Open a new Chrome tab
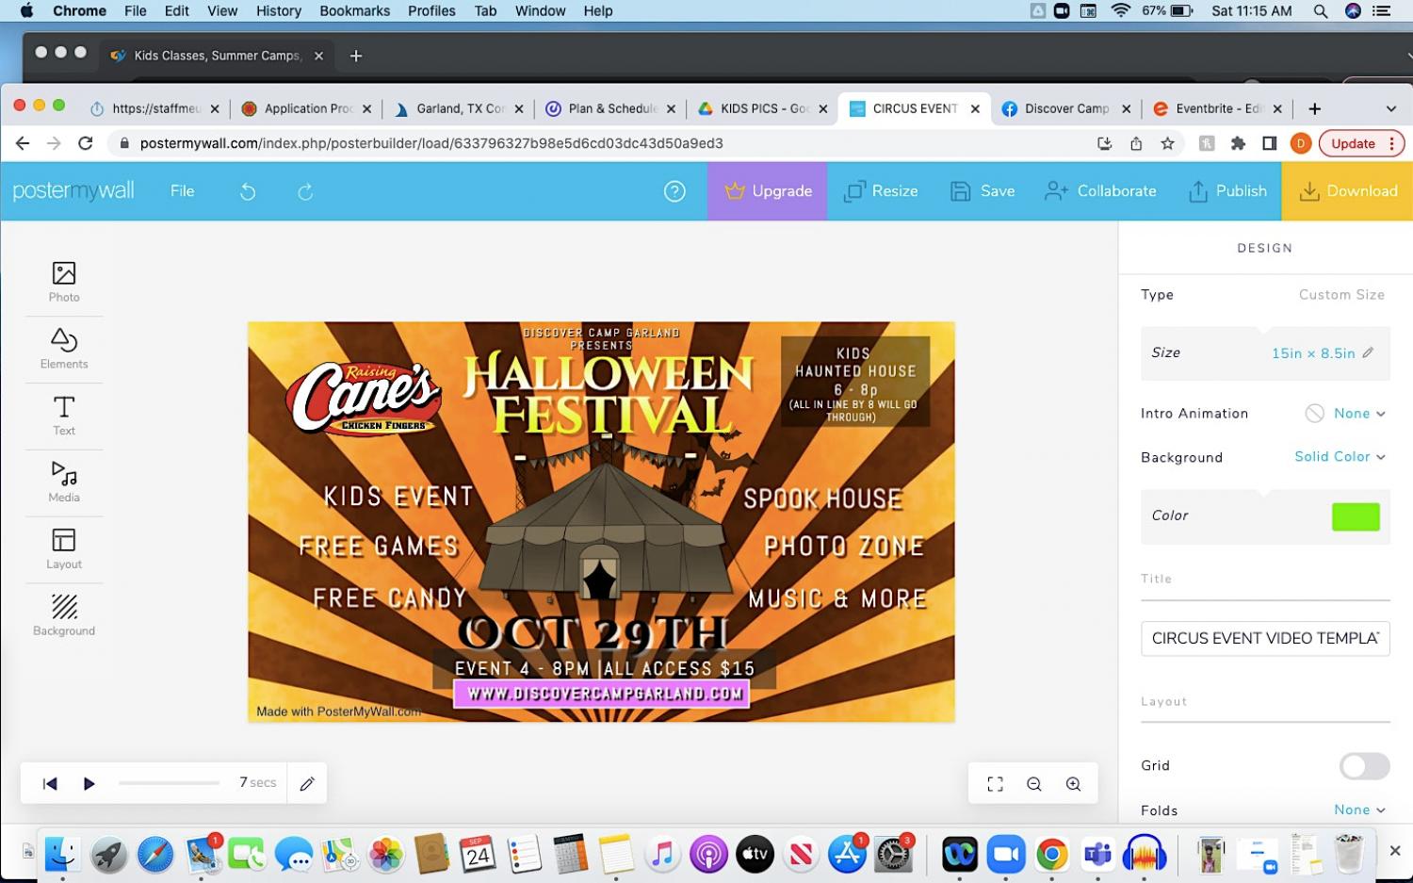 [1315, 108]
